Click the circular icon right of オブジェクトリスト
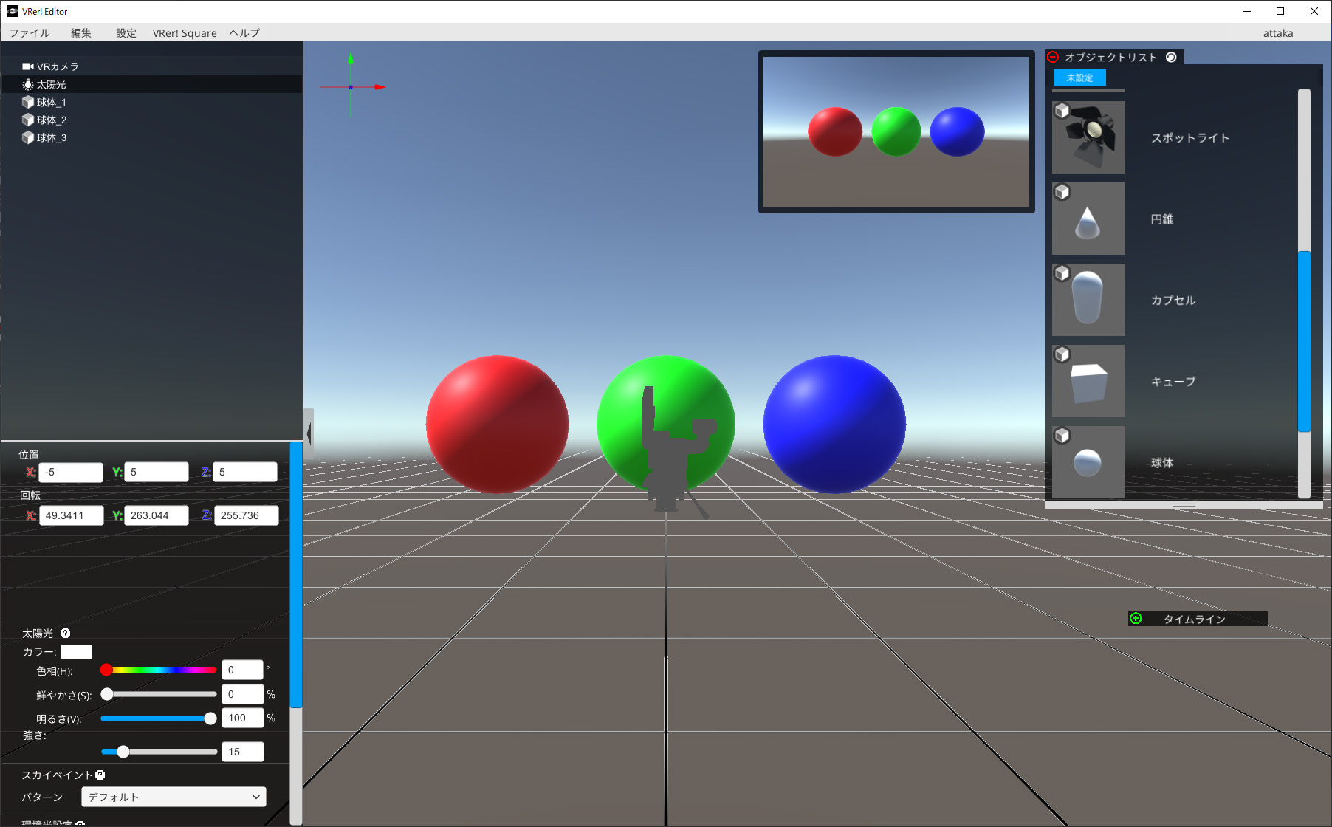 tap(1171, 57)
